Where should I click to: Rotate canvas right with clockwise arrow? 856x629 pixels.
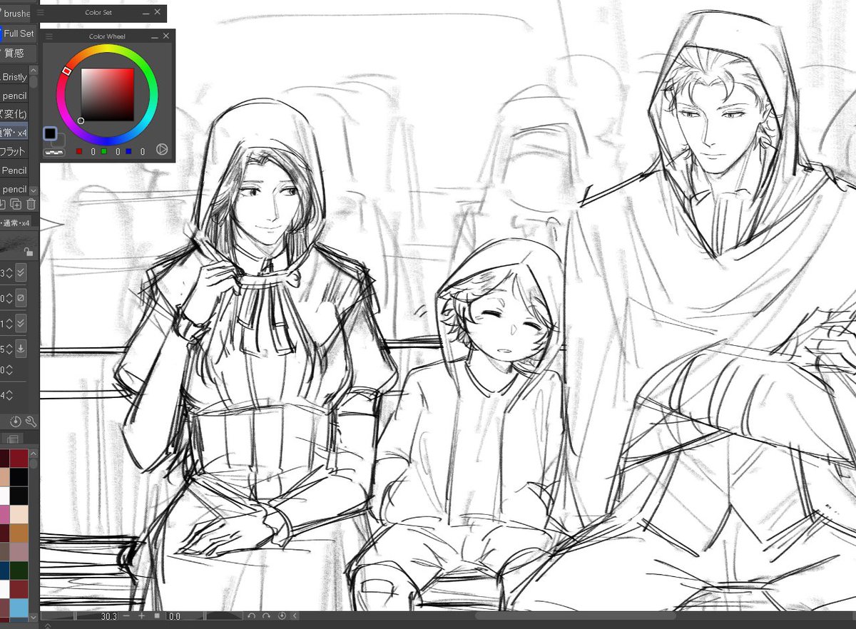coord(266,615)
